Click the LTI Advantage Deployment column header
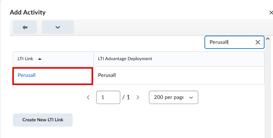 125,59
